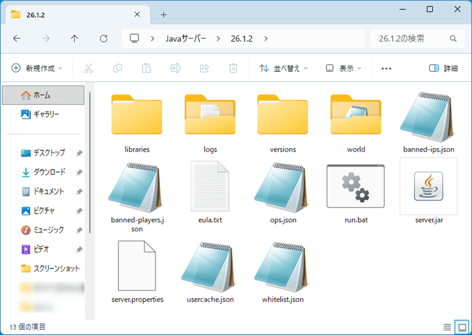Open the libraries folder icon

pyautogui.click(x=137, y=114)
